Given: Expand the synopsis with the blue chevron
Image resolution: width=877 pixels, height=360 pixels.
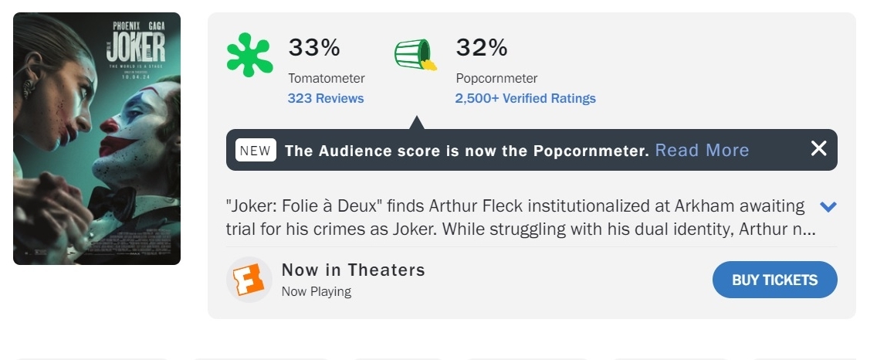Looking at the screenshot, I should [828, 207].
